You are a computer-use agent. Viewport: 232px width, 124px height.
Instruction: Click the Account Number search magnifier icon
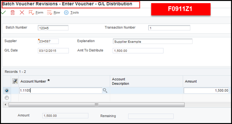click(105, 91)
